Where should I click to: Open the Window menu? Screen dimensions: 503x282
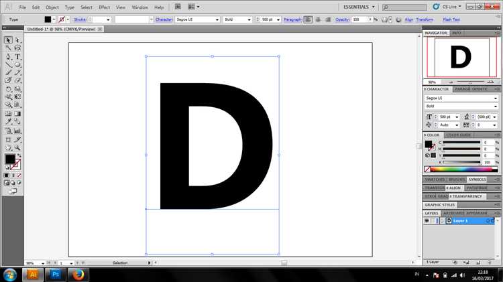click(x=140, y=7)
